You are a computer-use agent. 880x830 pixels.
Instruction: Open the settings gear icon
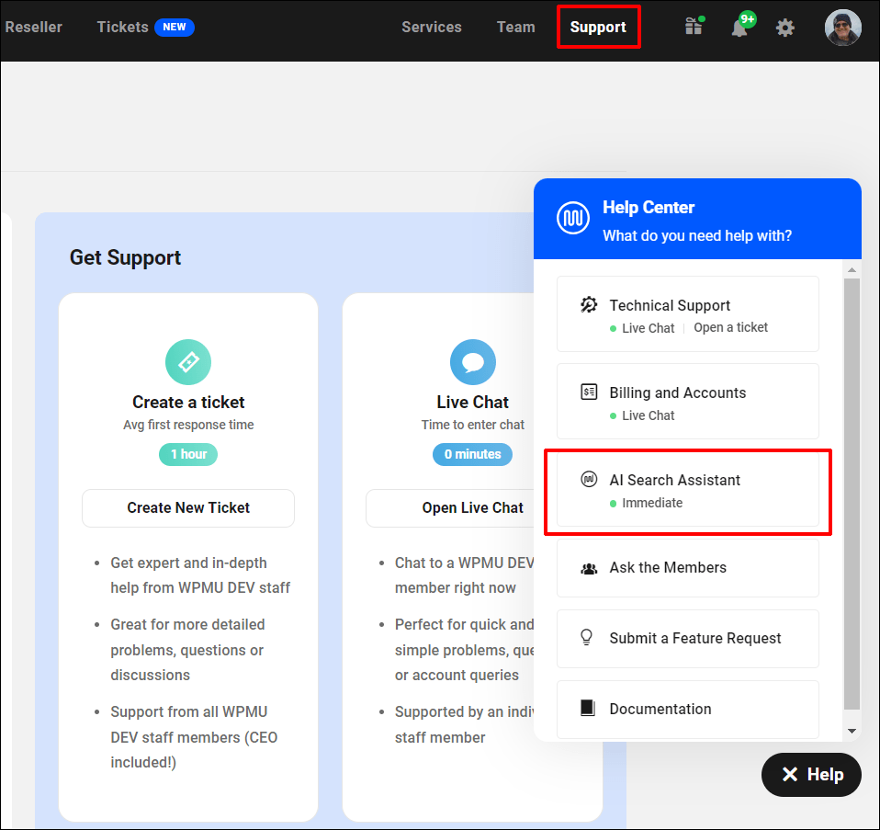click(x=784, y=28)
